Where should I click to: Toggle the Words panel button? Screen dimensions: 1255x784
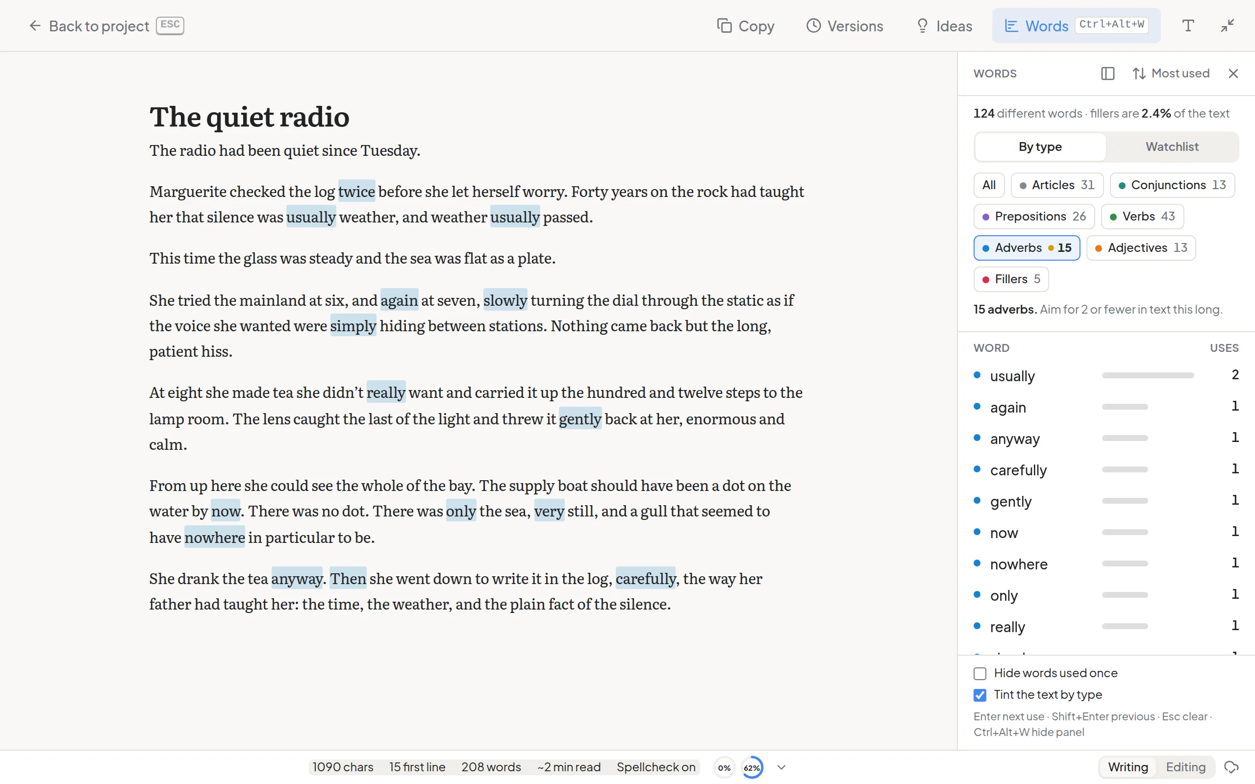click(1076, 26)
